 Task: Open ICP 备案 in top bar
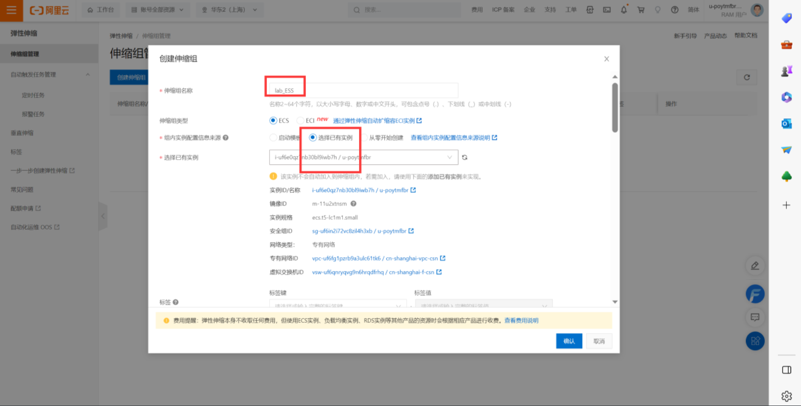pos(503,10)
